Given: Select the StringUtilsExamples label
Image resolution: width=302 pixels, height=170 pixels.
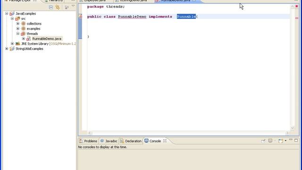Looking at the screenshot, I should click(x=29, y=49).
